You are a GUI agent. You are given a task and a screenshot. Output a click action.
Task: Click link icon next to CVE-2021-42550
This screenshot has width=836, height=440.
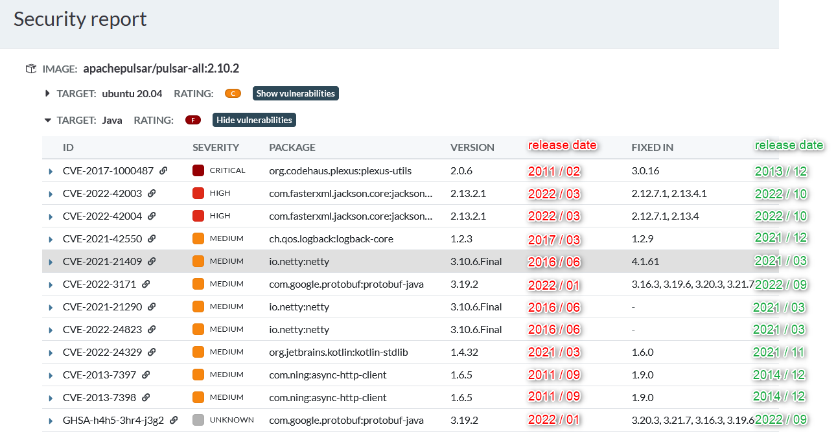click(x=152, y=238)
